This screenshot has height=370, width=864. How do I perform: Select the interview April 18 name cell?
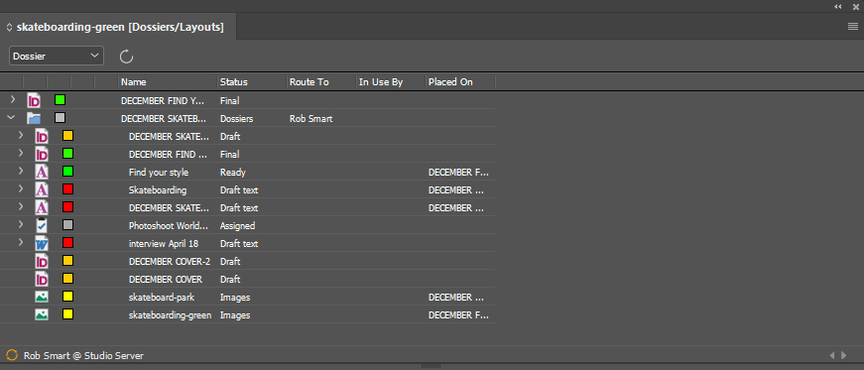tap(163, 243)
